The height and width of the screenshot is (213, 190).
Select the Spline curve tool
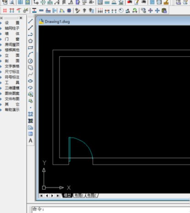tap(30, 74)
